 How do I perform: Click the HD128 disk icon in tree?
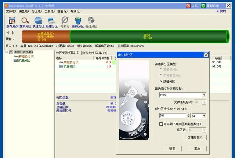[11, 52]
